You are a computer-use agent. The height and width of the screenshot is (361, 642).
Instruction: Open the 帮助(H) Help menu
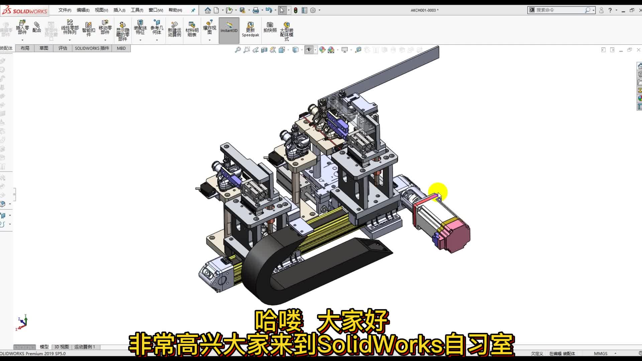175,10
